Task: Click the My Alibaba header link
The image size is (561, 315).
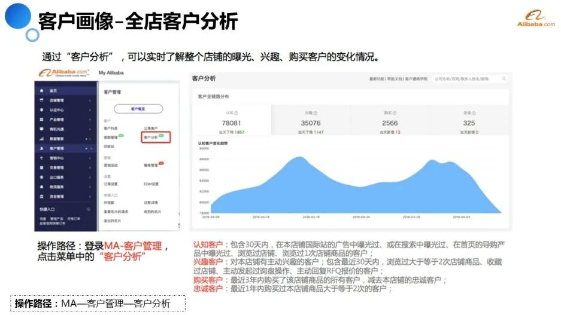Action: pos(111,73)
